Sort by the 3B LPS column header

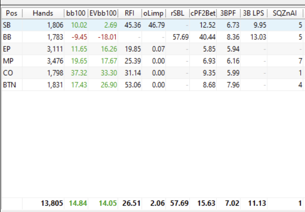(254, 13)
